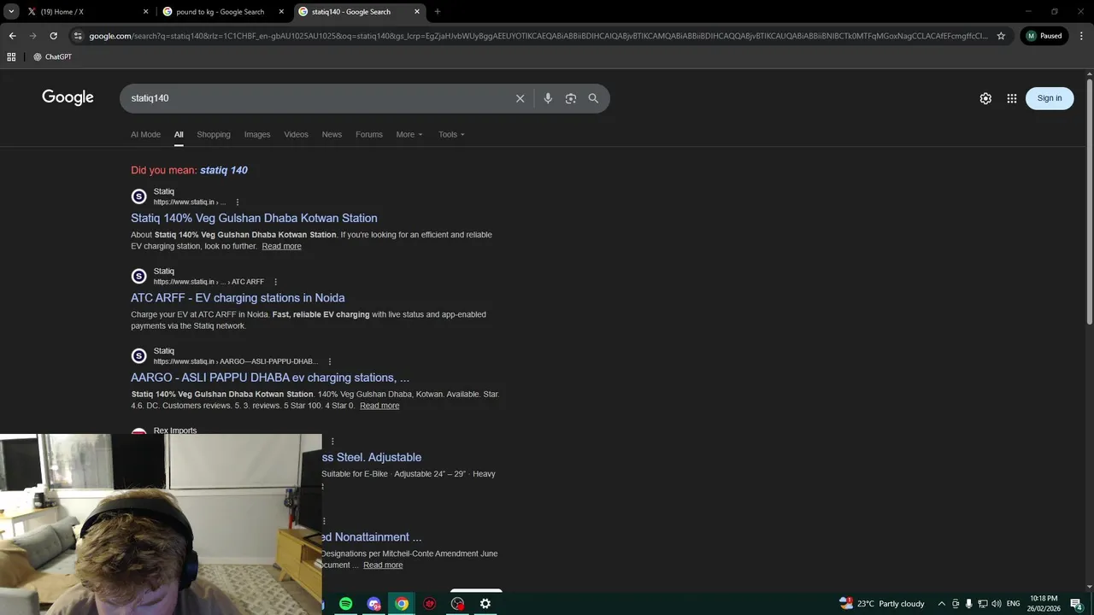This screenshot has height=615, width=1094.
Task: Open the Nonattainment result link
Action: point(372,537)
